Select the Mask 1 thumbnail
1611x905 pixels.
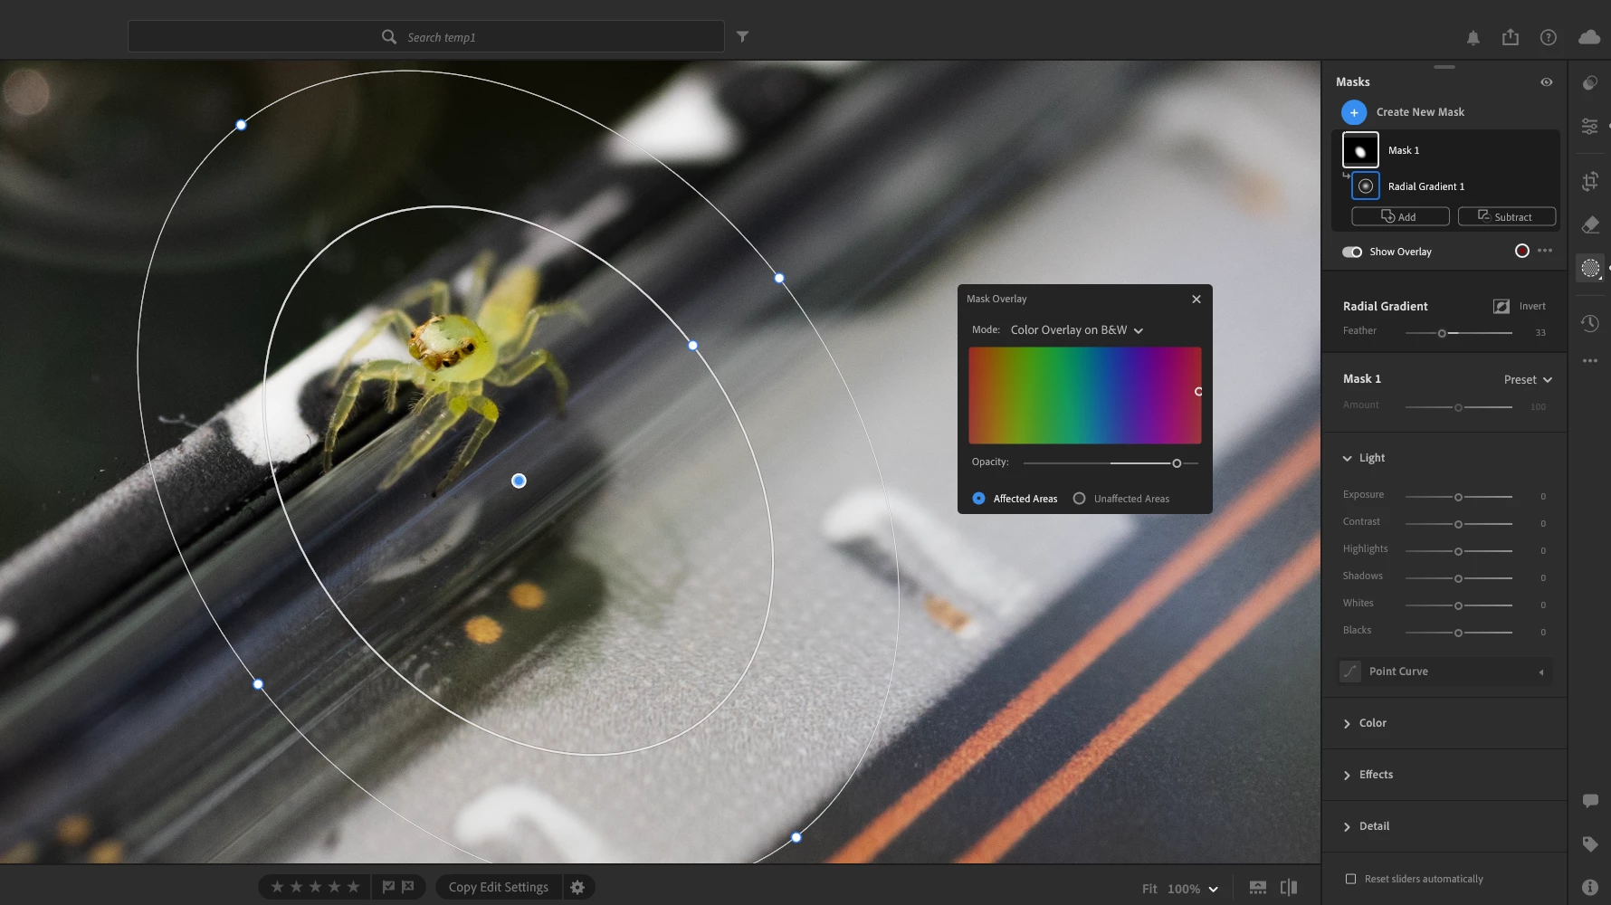coord(1360,150)
